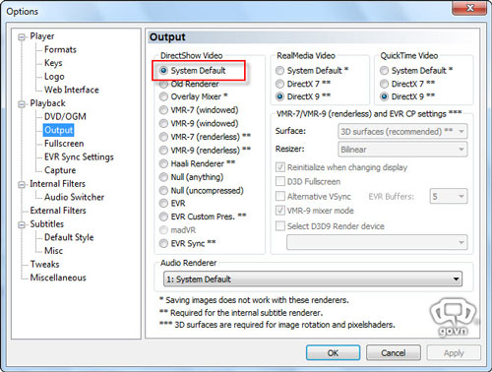Open the Resizer dropdown
492x372 pixels.
pyautogui.click(x=402, y=150)
